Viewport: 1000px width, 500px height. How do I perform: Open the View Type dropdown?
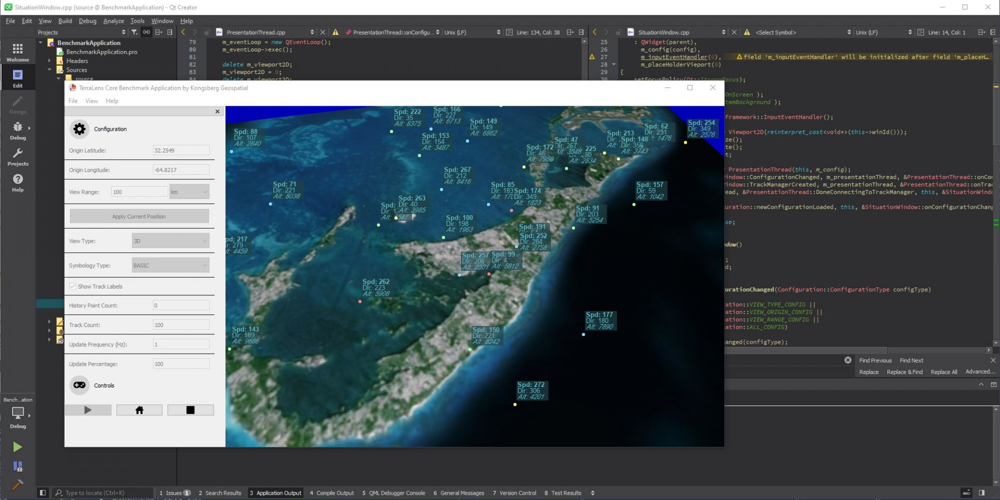(x=170, y=241)
